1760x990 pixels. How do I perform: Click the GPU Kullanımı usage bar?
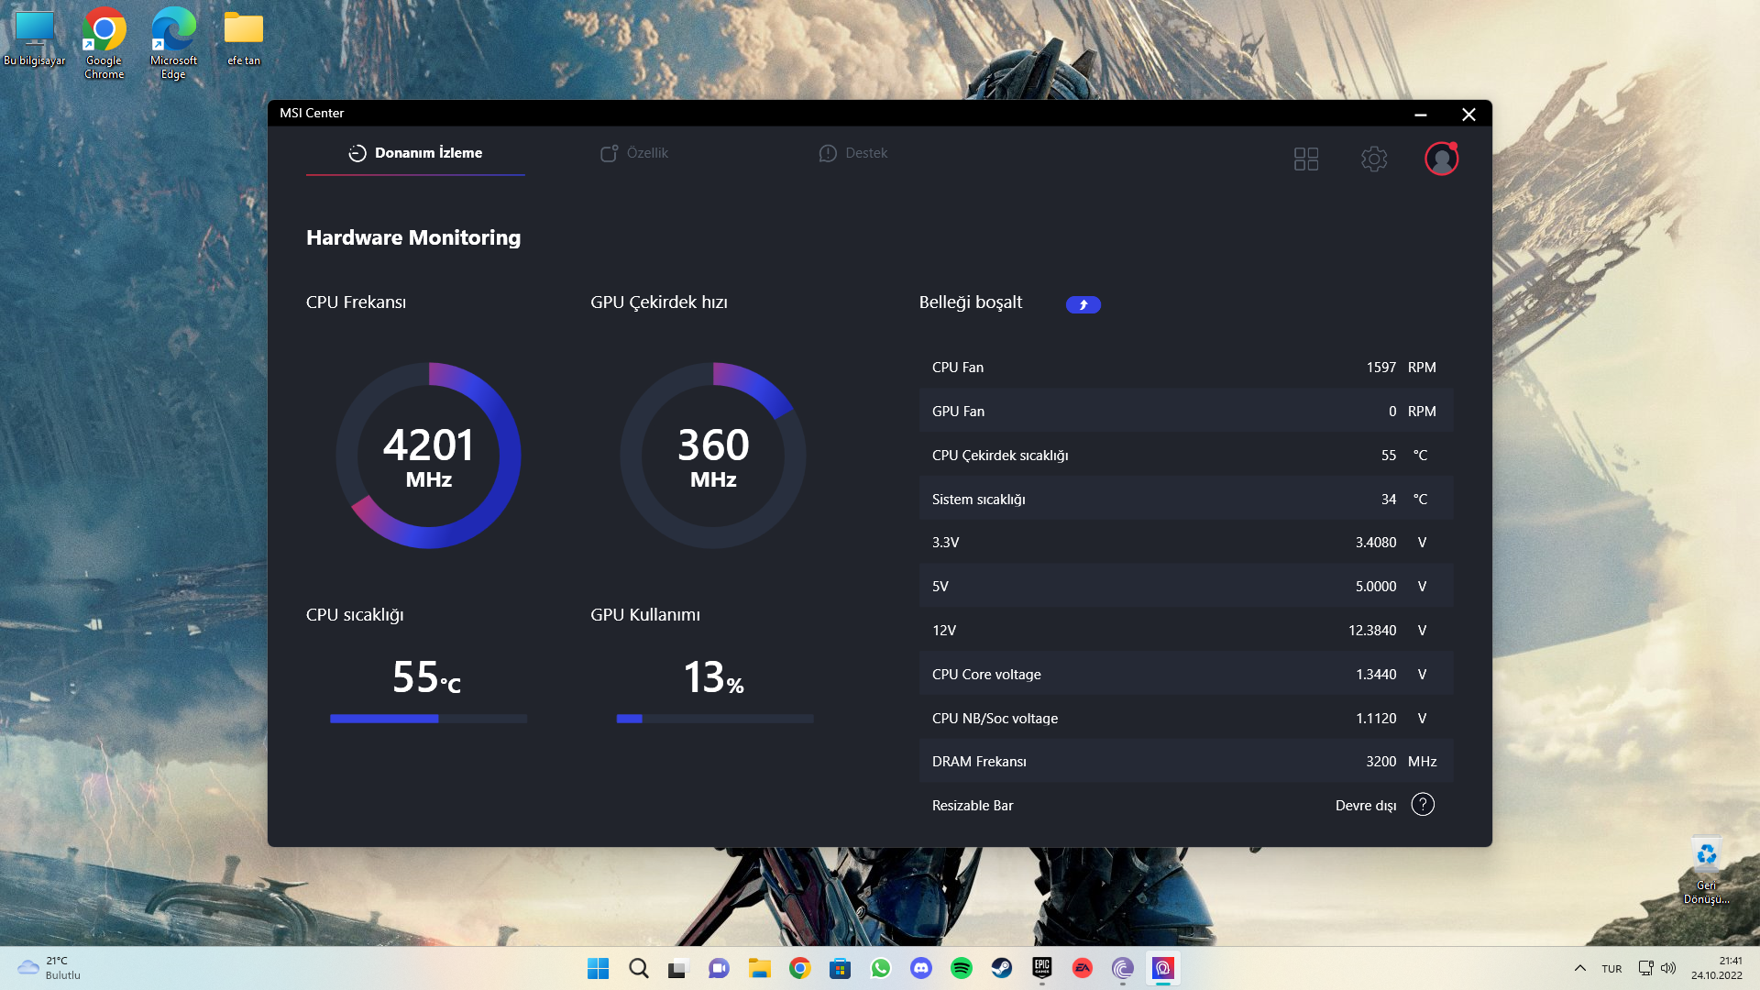coord(714,719)
